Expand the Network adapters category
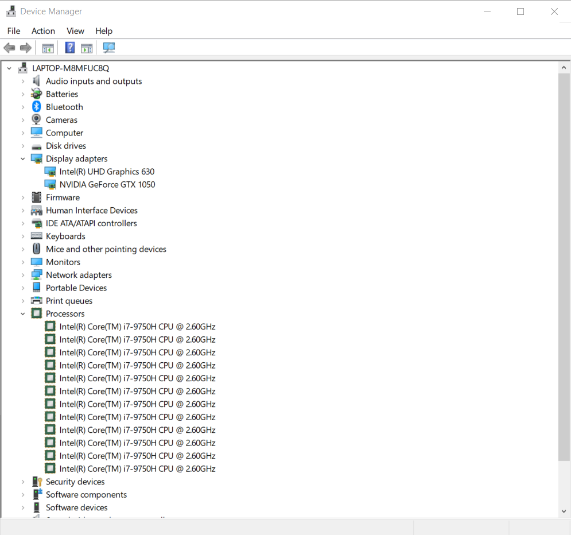This screenshot has width=571, height=535. point(23,275)
